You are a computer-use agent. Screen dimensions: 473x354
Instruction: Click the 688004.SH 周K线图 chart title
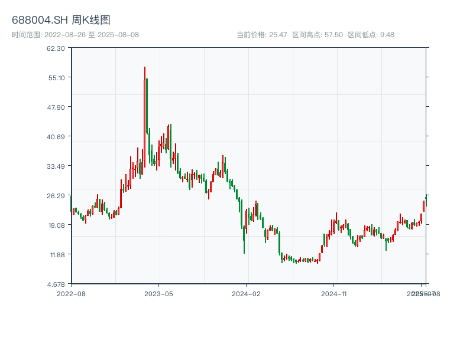[61, 20]
